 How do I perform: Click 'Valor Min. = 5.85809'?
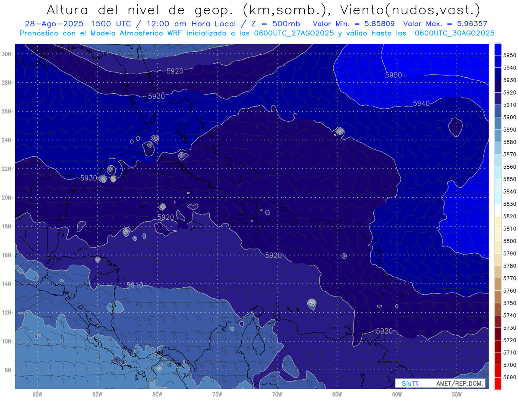[x=354, y=24]
